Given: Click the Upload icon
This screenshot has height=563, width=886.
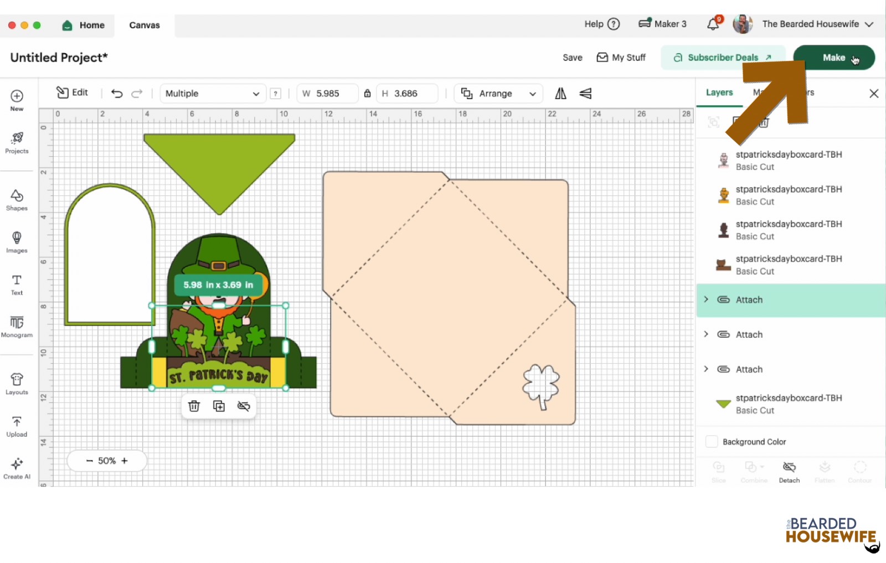Looking at the screenshot, I should [17, 426].
